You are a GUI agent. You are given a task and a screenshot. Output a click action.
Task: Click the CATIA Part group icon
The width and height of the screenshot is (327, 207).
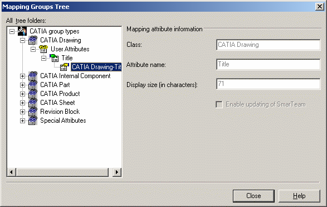(33, 85)
